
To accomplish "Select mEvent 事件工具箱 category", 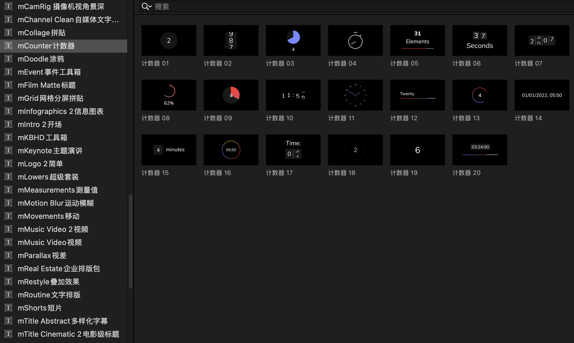I will pyautogui.click(x=64, y=72).
